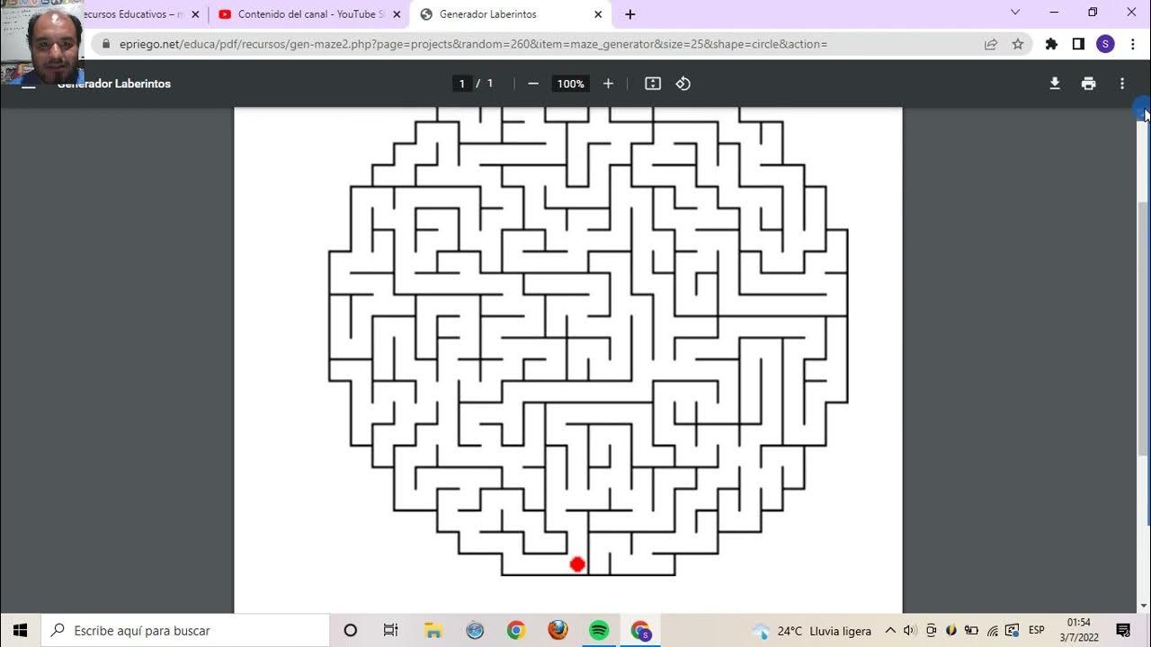Show hidden system tray icons
Image resolution: width=1151 pixels, height=647 pixels.
890,631
